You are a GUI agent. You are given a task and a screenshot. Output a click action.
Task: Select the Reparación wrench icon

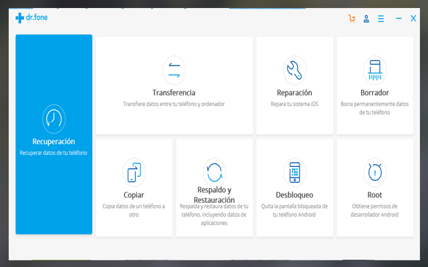(x=294, y=69)
